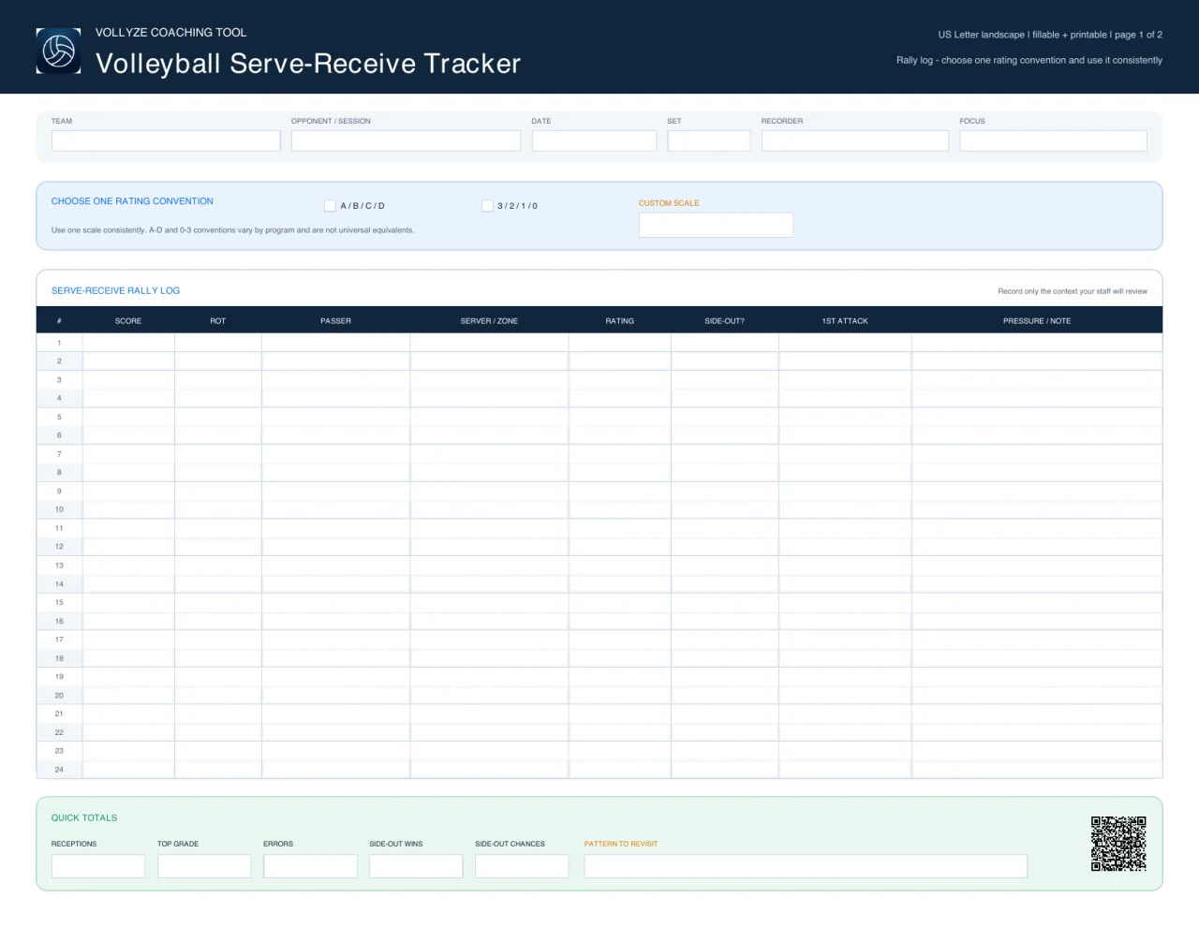Click row number 18 in the rally log
The height and width of the screenshot is (927, 1199).
pyautogui.click(x=59, y=658)
